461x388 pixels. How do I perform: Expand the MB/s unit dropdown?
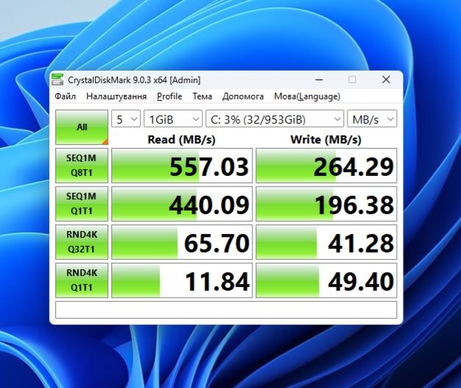(372, 119)
